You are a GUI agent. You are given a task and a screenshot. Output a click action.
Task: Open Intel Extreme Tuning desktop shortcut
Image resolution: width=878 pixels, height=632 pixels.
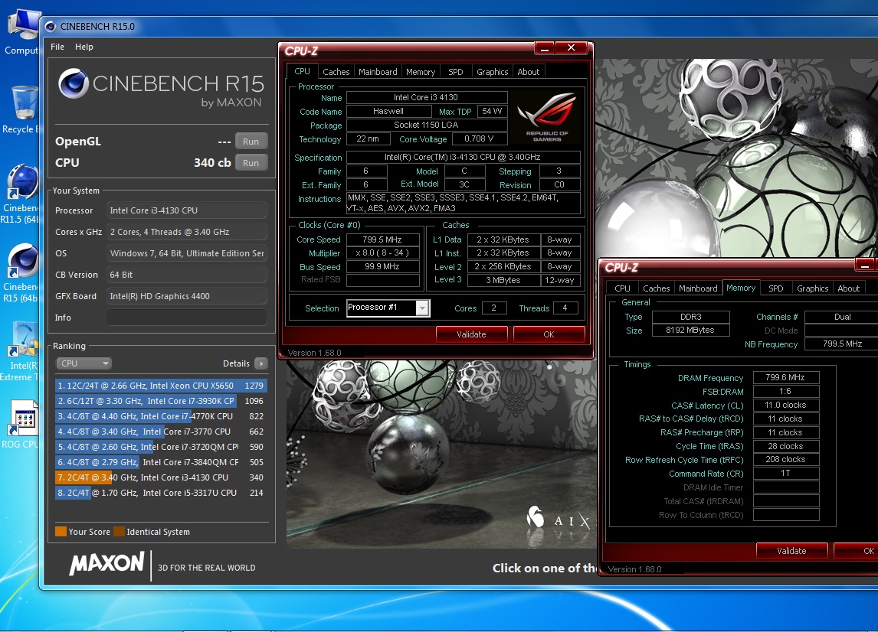20,351
